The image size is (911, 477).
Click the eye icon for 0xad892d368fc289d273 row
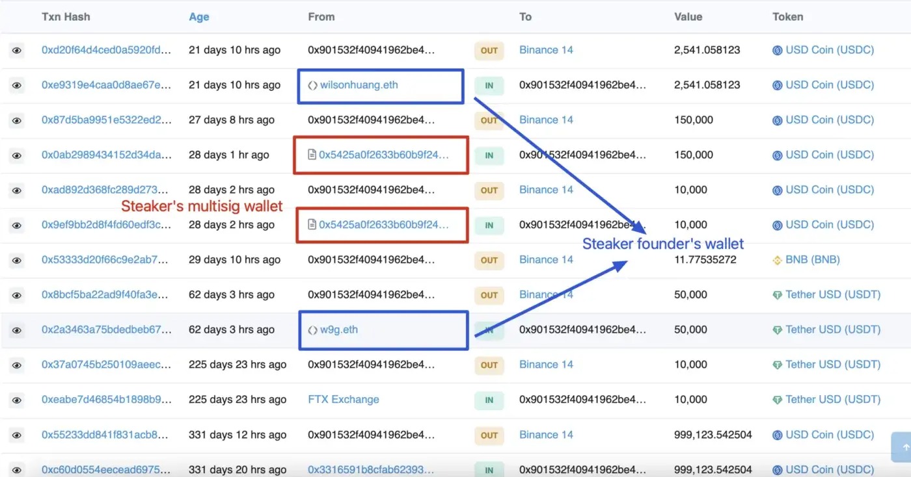click(x=17, y=190)
